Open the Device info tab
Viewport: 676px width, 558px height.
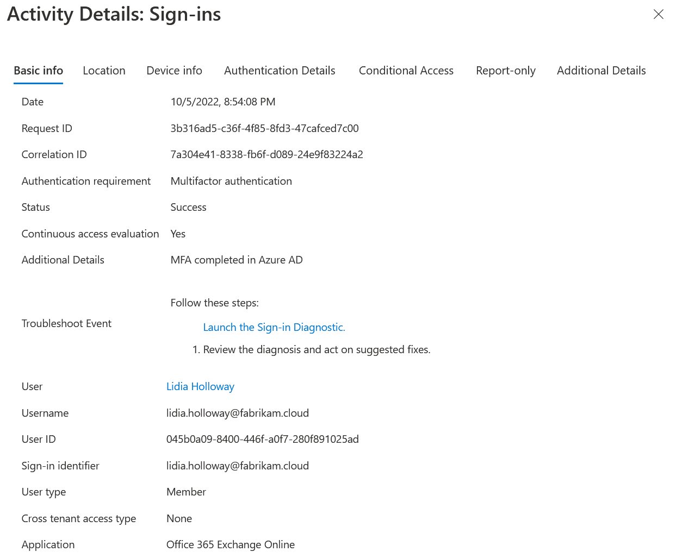[174, 71]
